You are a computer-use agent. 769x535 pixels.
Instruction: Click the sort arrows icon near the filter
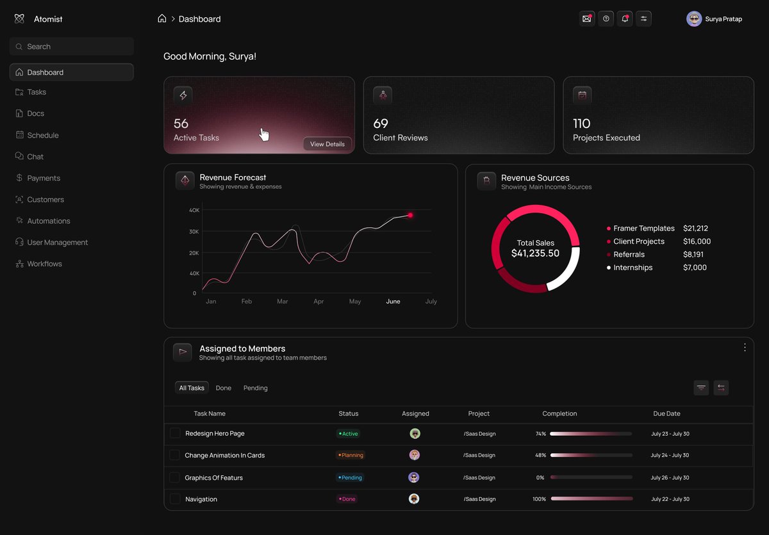[722, 387]
